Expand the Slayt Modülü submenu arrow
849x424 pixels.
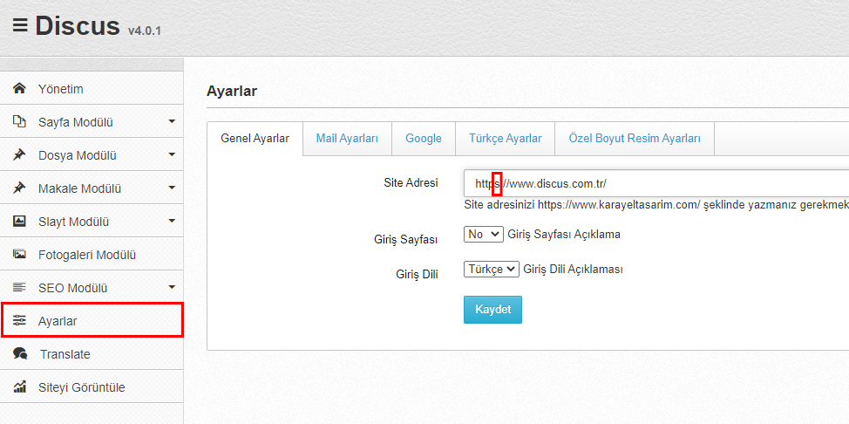(x=172, y=221)
